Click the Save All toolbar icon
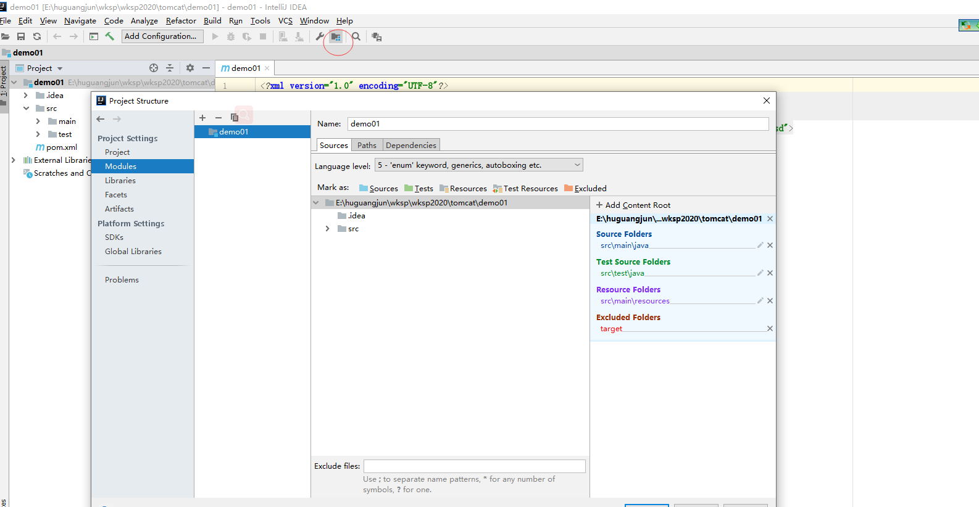 coord(21,37)
